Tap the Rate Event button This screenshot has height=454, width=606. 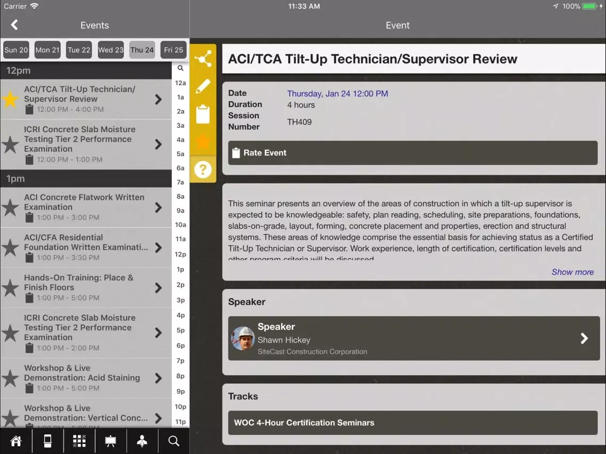413,153
